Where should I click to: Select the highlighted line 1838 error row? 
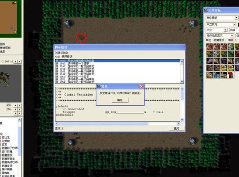118,61
